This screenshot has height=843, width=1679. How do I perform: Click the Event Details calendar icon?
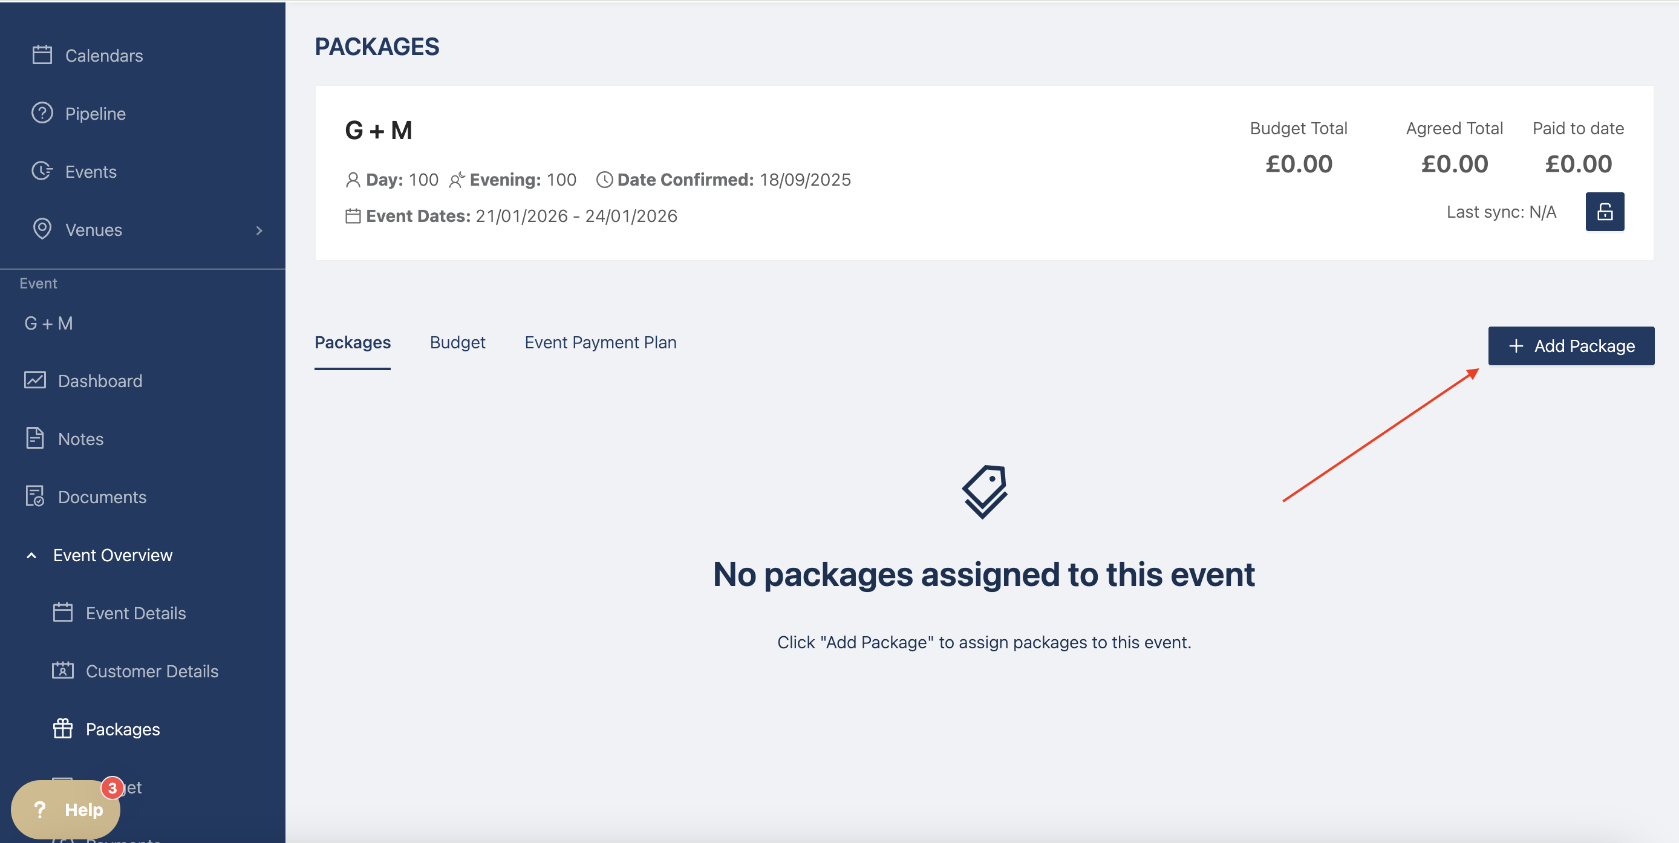pyautogui.click(x=62, y=613)
